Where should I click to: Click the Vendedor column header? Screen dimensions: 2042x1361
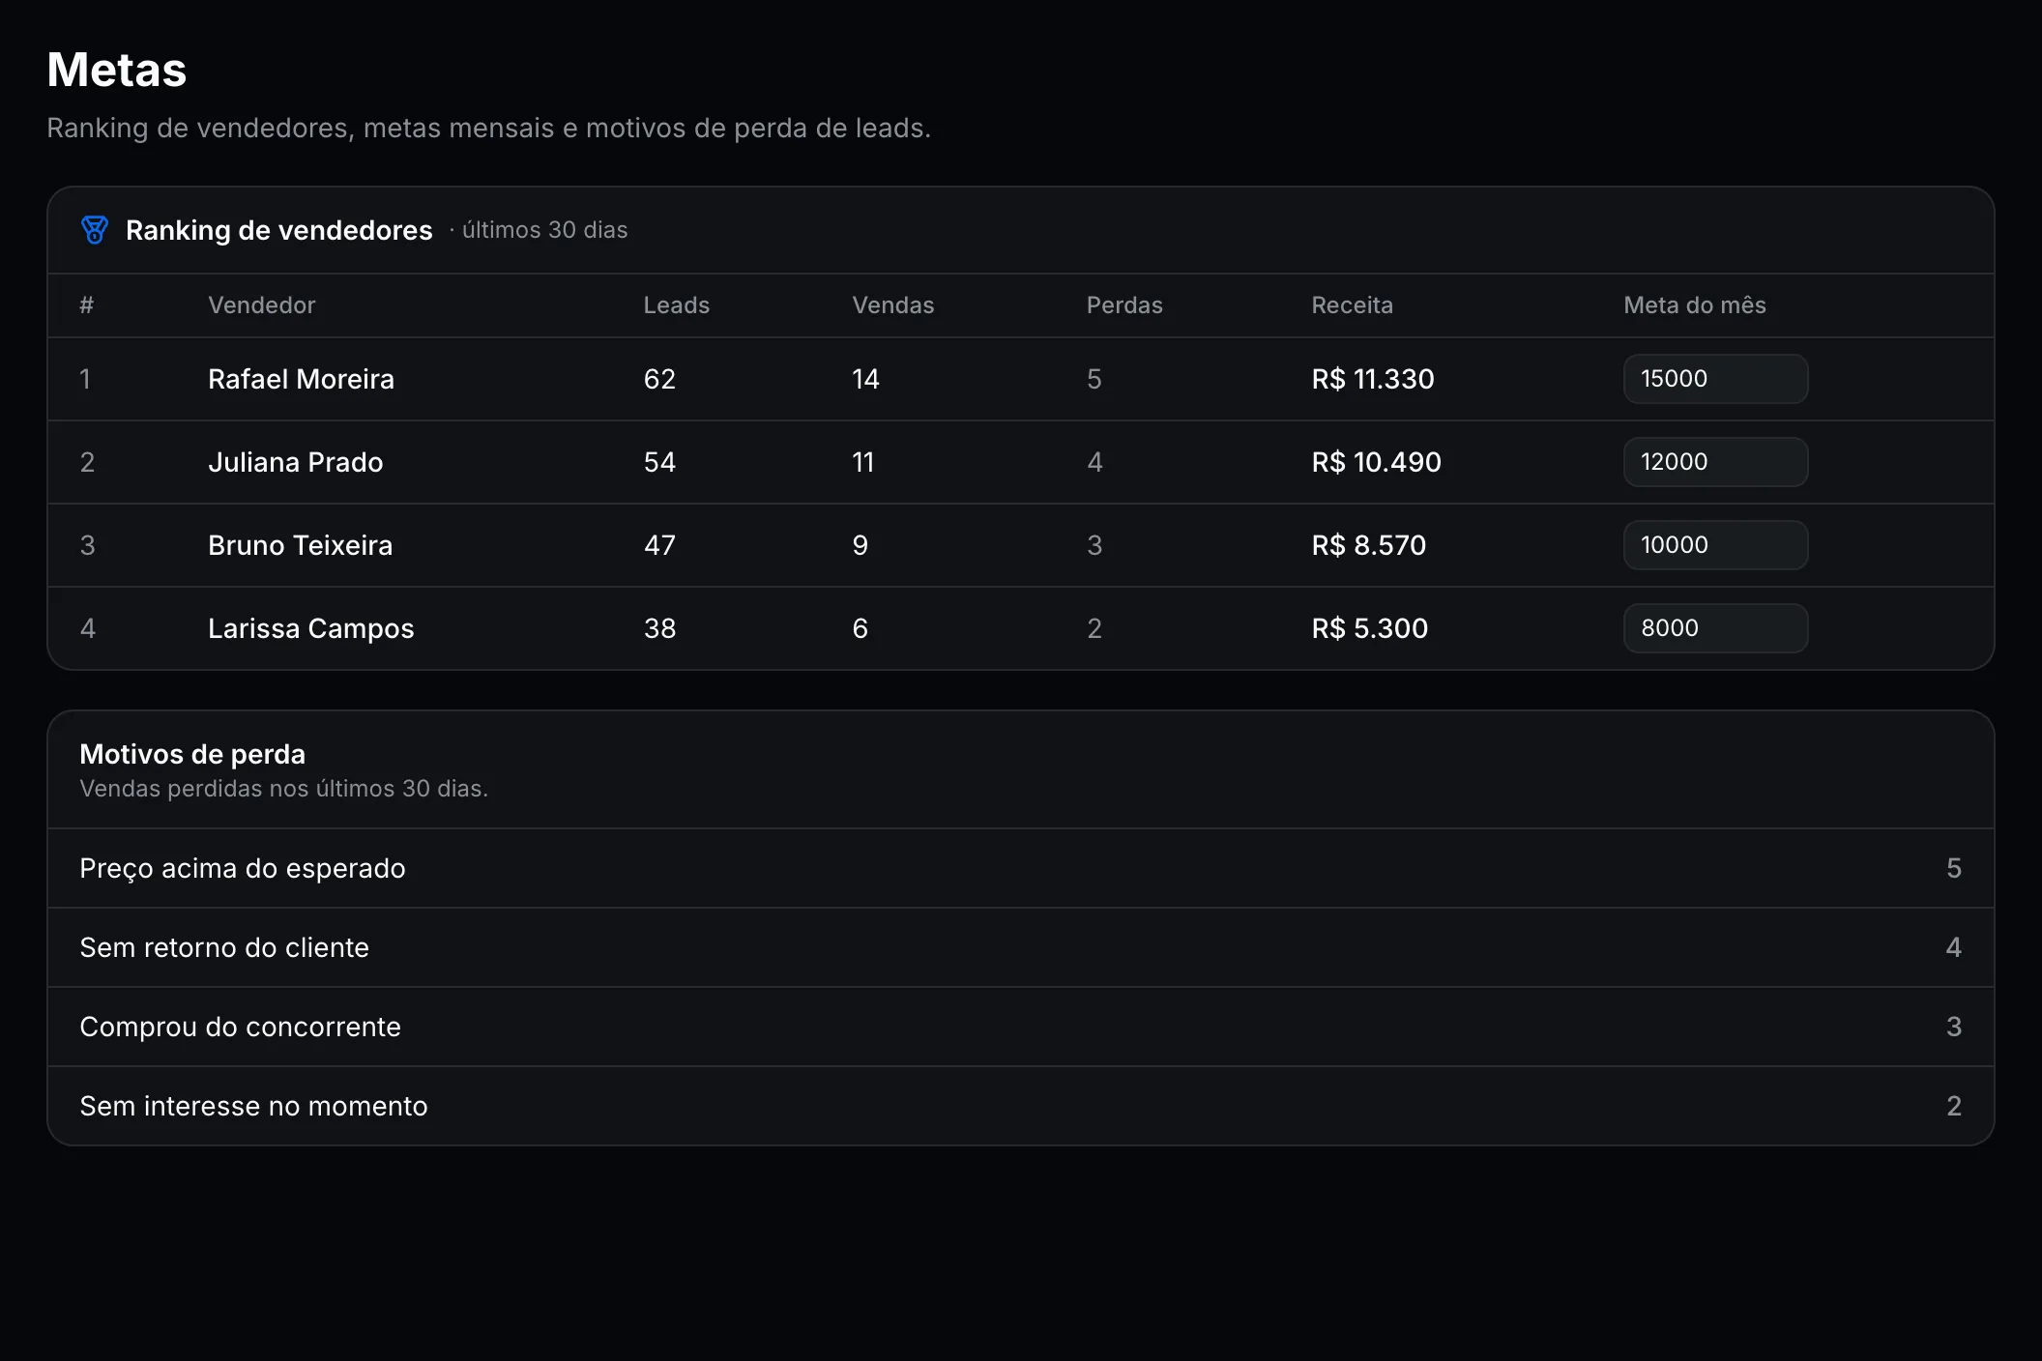pos(261,305)
